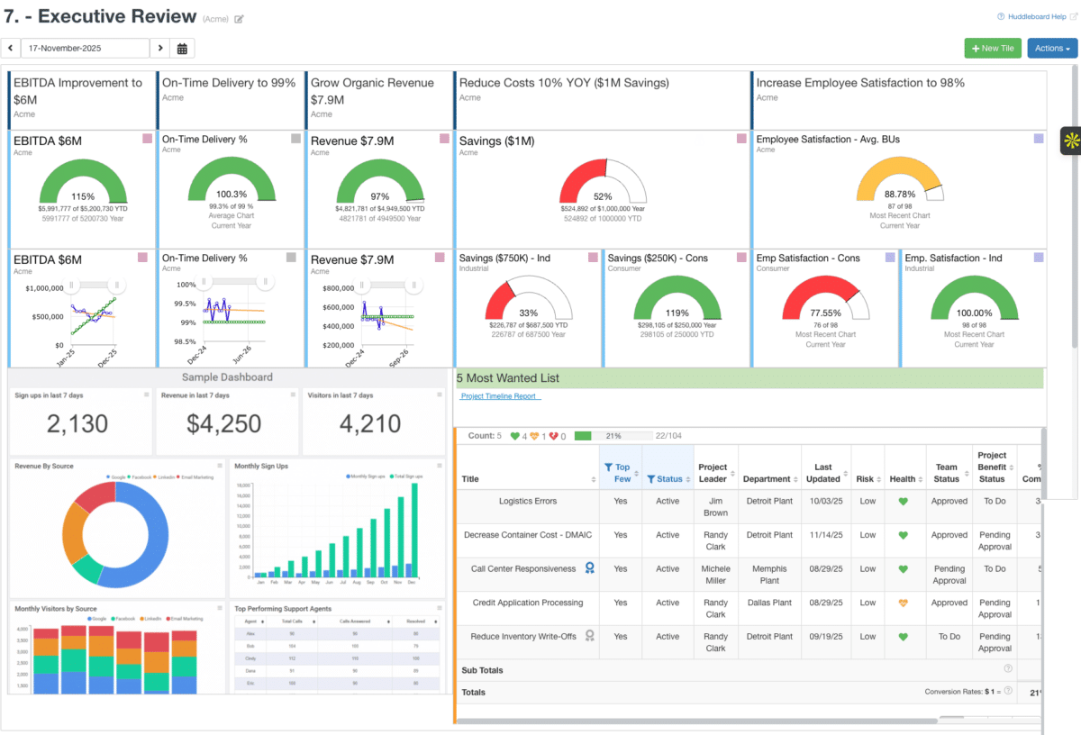Click the yellow asterisk tab on right edge
1081x735 pixels.
pyautogui.click(x=1072, y=141)
